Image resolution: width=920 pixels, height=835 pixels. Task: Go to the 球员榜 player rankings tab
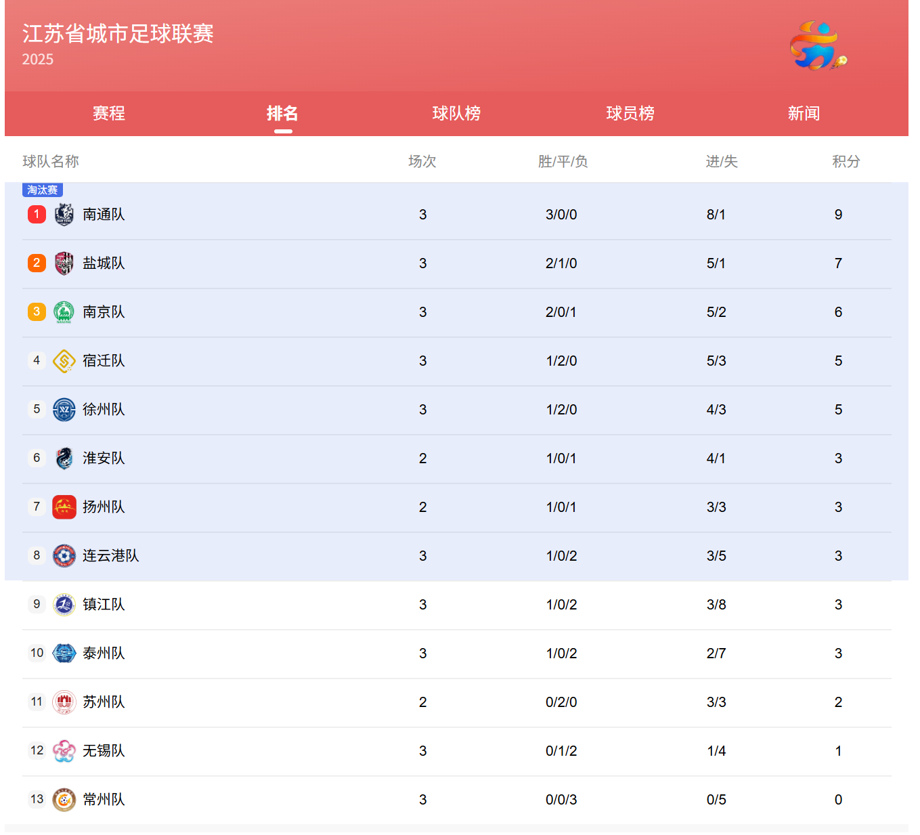point(630,113)
